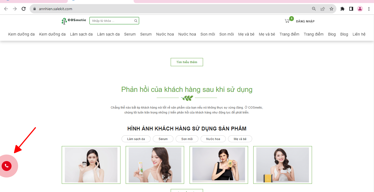The image size is (374, 192).
Task: Open Liên hệ menu item
Action: [359, 34]
